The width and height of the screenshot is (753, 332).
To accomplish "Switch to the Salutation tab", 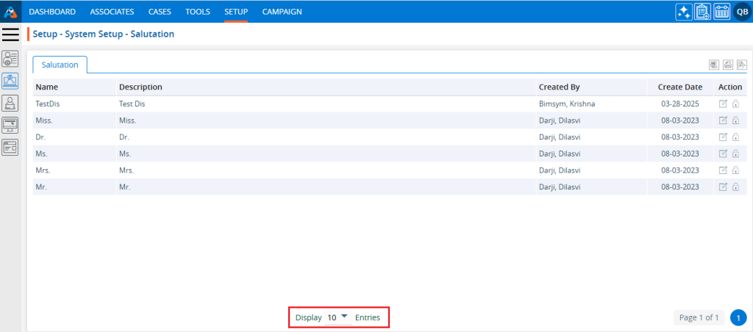I will pos(60,65).
